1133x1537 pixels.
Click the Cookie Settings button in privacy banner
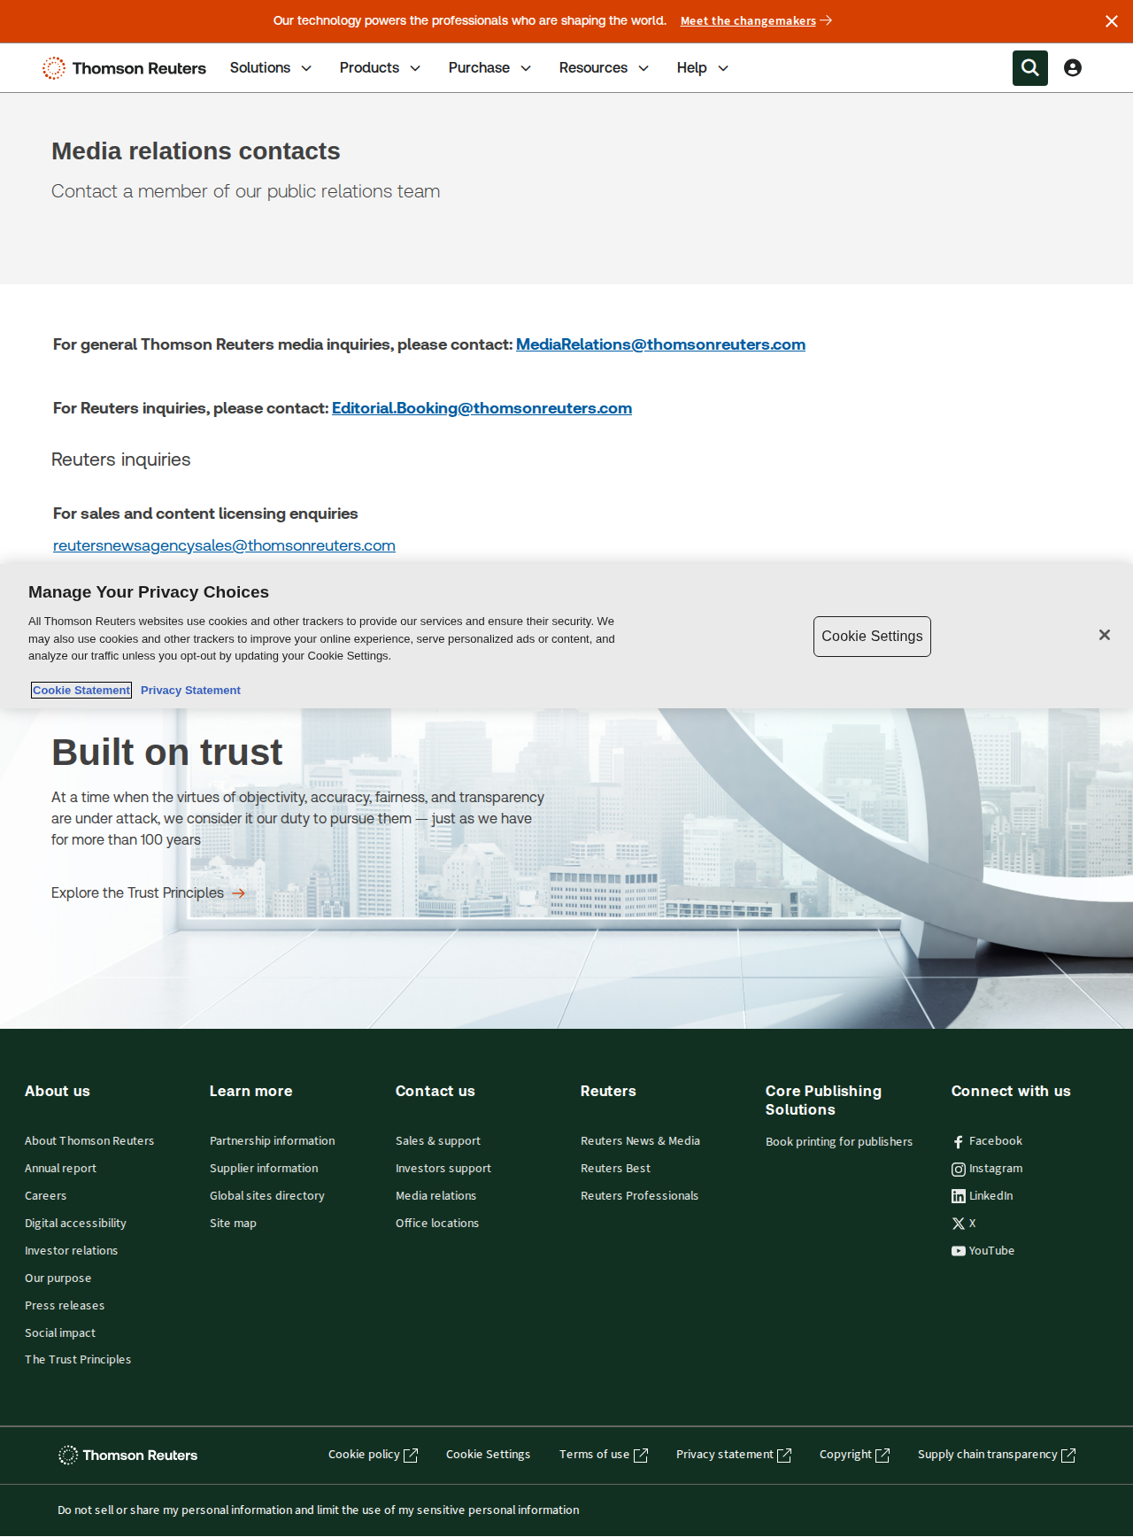click(x=872, y=637)
